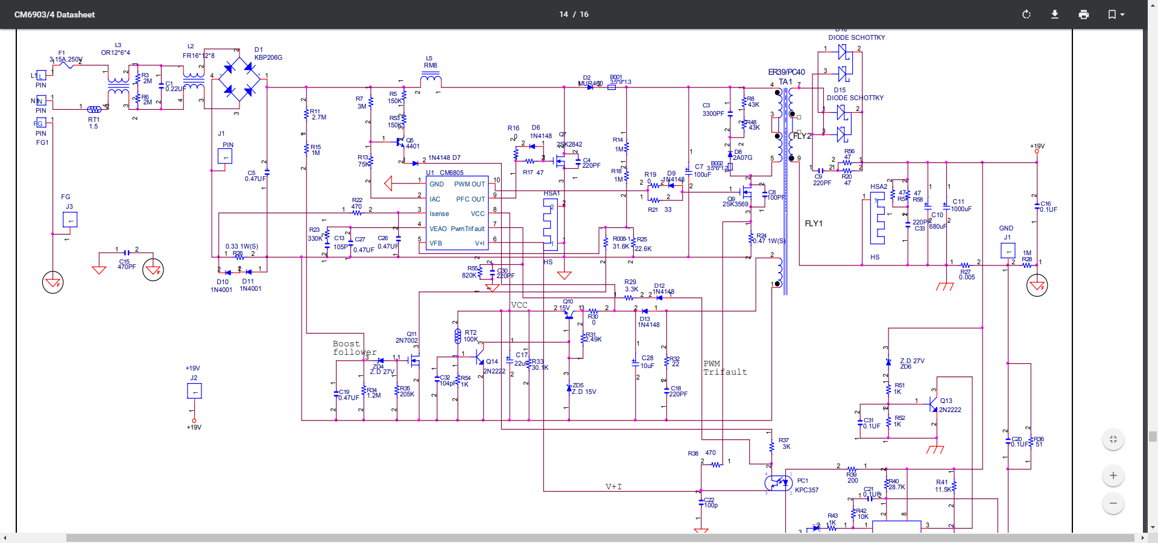Viewport: 1158px width, 543px height.
Task: Zoom in with the plus button
Action: coord(1113,475)
